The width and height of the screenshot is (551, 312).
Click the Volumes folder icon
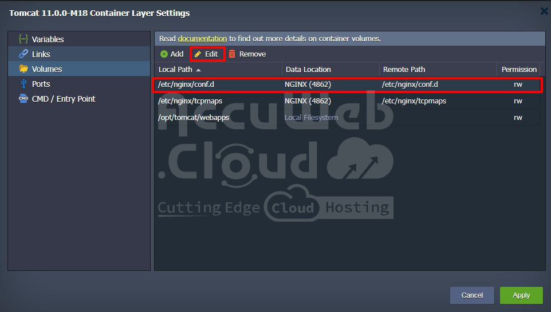coord(23,69)
